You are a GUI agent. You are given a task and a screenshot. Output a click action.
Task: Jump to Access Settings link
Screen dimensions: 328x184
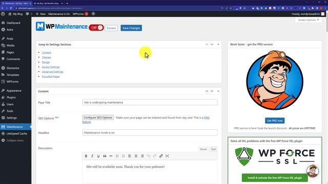[x=51, y=67]
